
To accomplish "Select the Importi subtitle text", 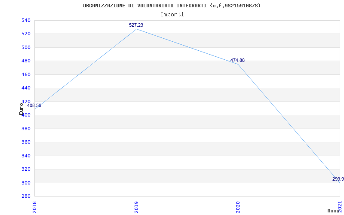I will tap(172, 15).
